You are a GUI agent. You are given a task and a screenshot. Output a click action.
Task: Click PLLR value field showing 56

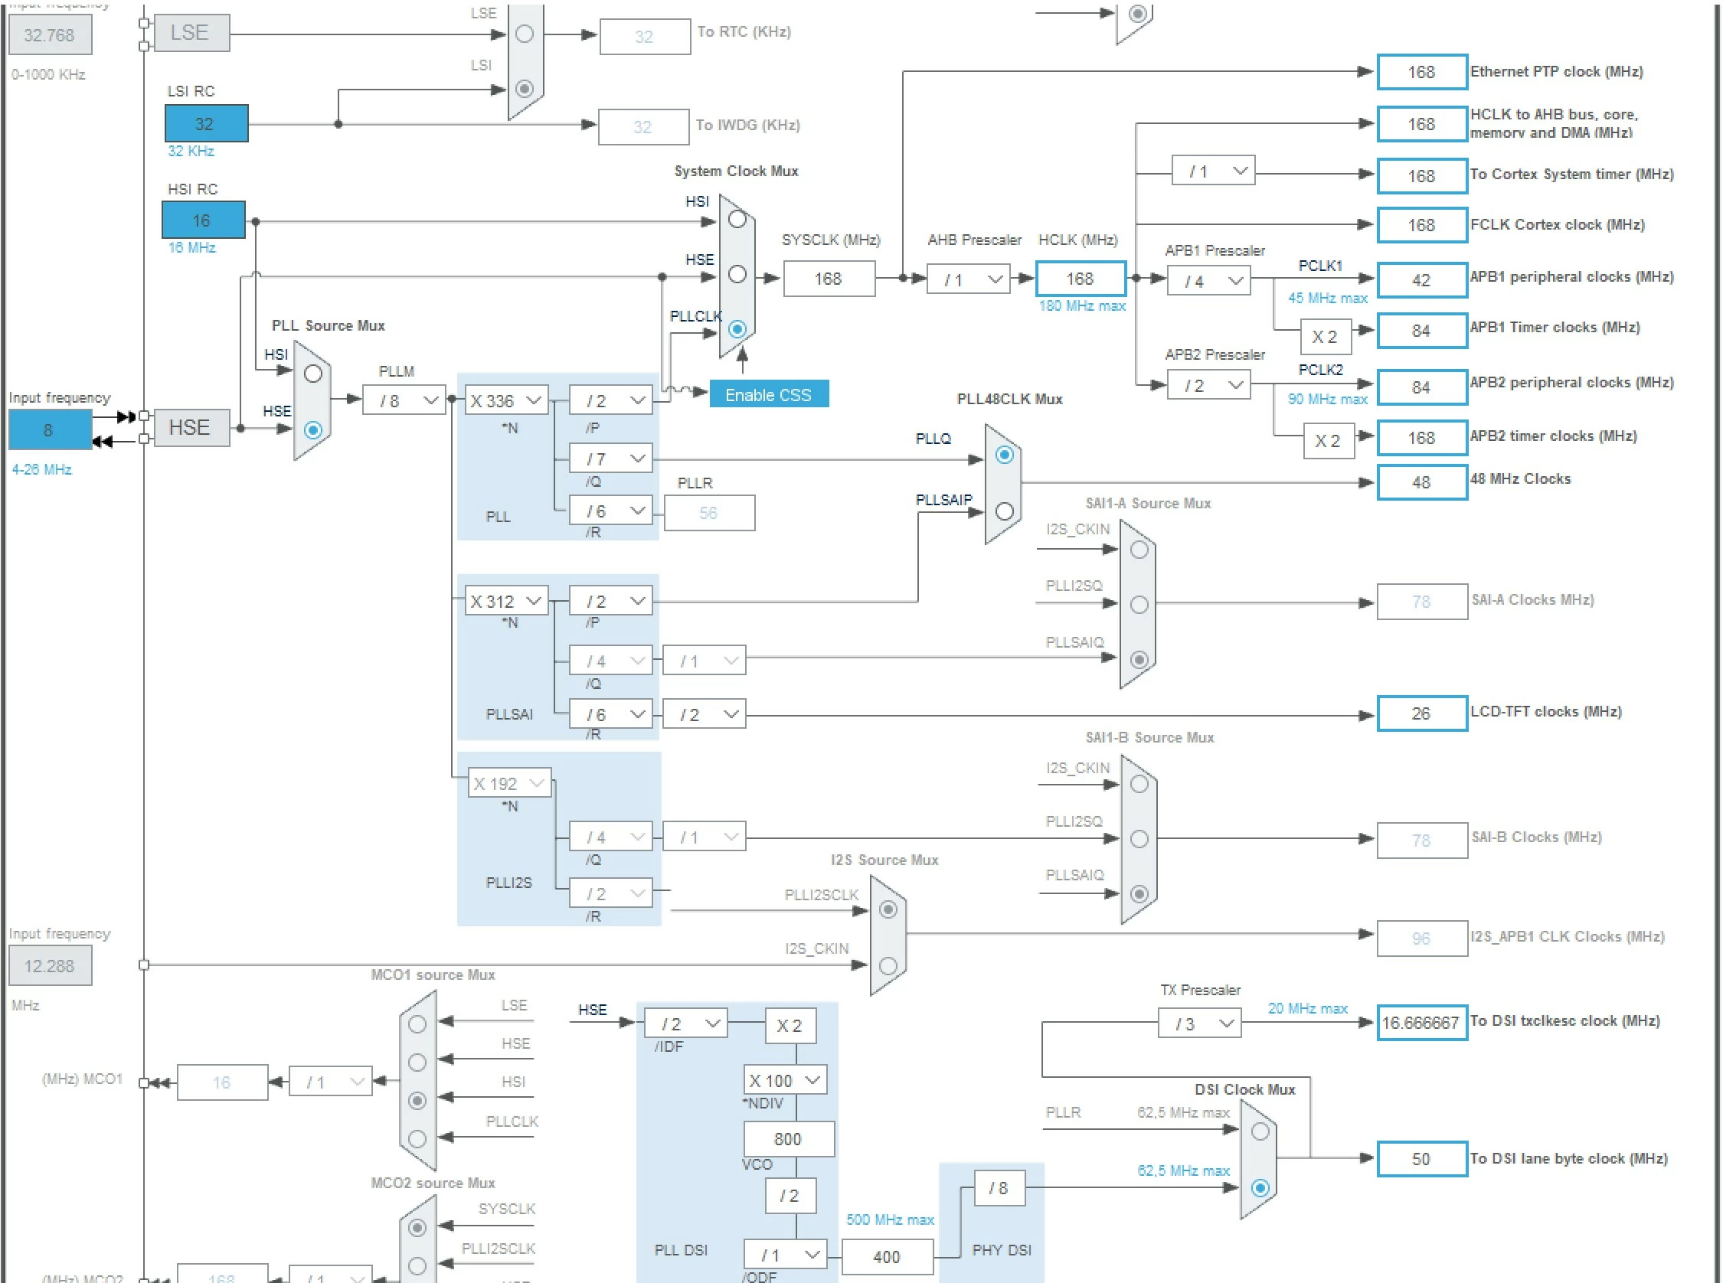(709, 513)
